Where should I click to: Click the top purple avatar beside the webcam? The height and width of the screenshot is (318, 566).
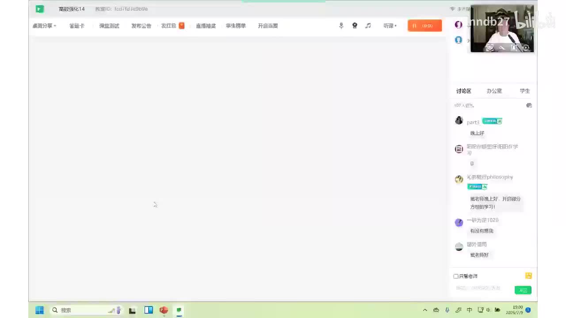click(459, 25)
